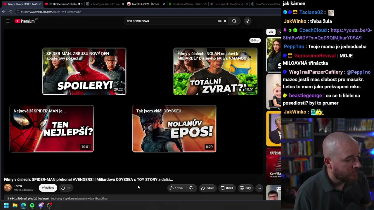Open the #spidermanbrandnewday hashtag link
374x210 pixels.
(78, 199)
